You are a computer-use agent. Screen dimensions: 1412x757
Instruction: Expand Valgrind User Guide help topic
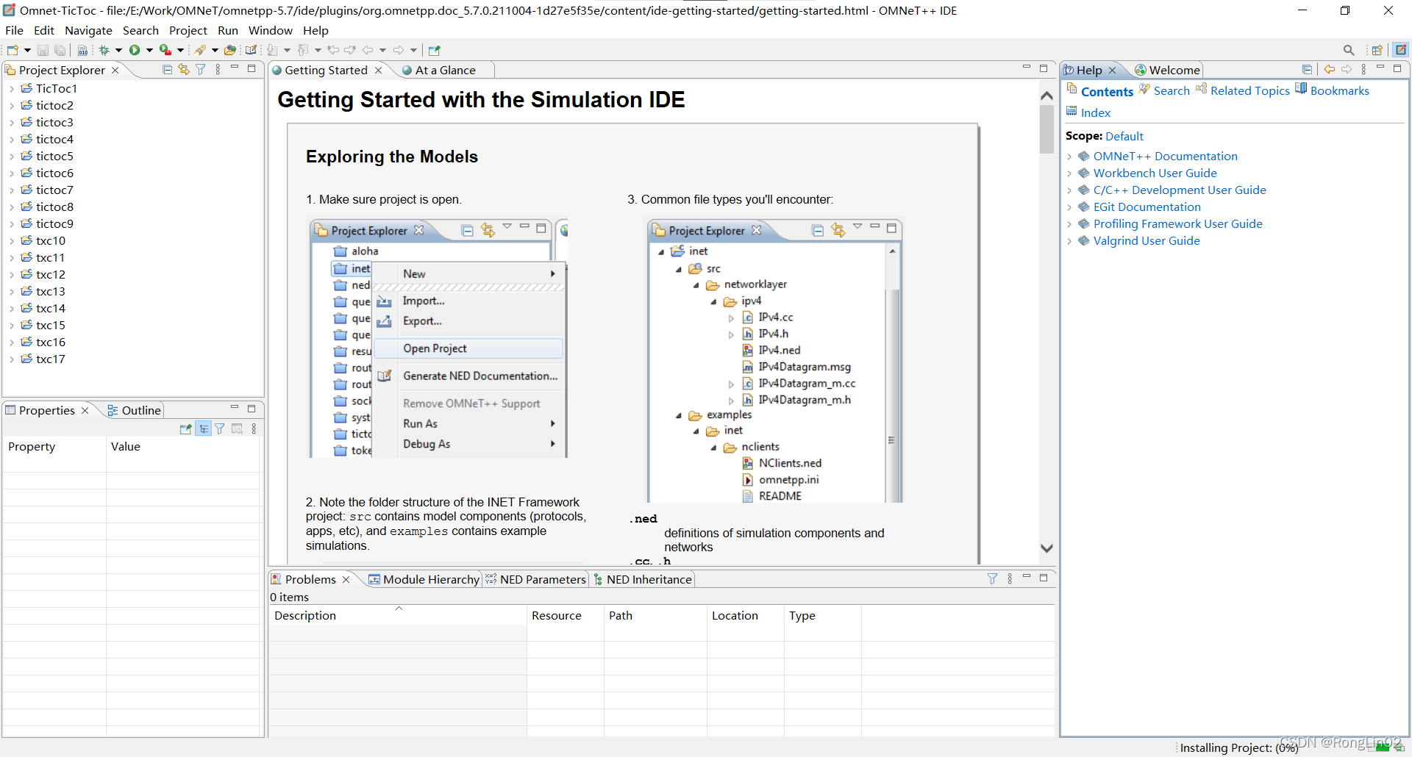(x=1069, y=240)
